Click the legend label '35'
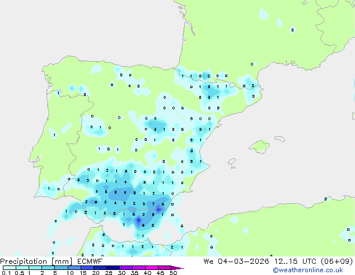Viewport: 355px width, 275px height. click(x=134, y=273)
